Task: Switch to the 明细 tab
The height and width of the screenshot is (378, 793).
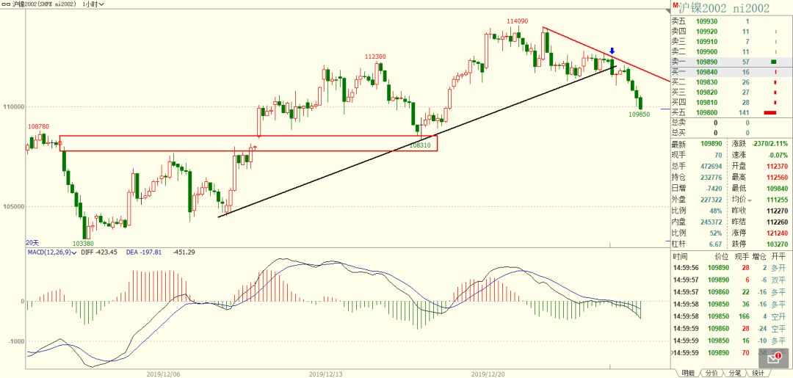Action: tap(688, 374)
